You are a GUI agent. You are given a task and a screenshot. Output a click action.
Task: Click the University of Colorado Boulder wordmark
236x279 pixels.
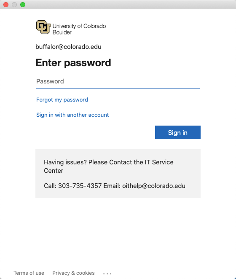click(79, 29)
